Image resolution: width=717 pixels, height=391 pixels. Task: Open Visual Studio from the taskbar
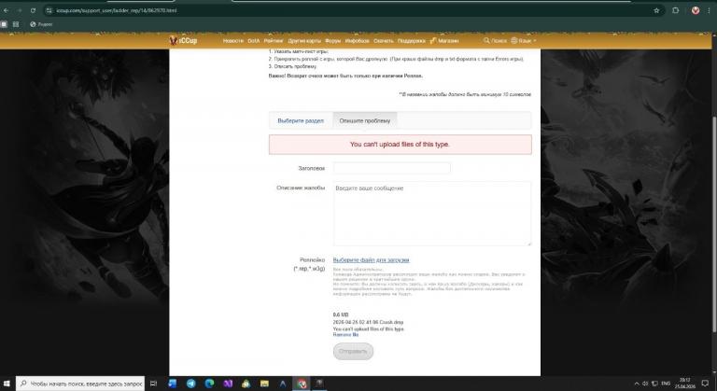coord(228,384)
